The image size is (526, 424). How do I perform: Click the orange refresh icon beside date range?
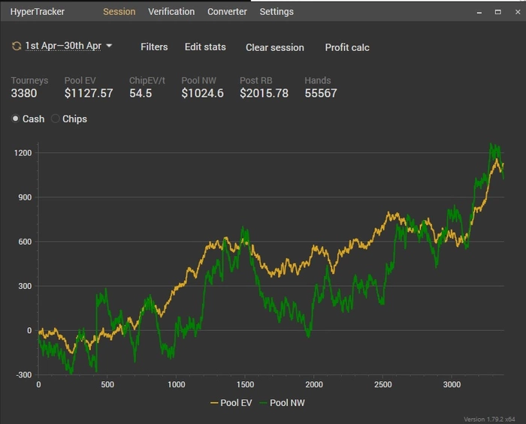(17, 46)
